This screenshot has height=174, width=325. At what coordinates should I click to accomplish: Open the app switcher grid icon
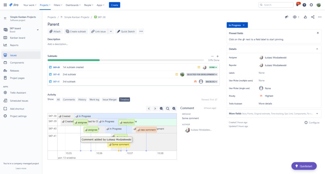[x=5, y=5]
